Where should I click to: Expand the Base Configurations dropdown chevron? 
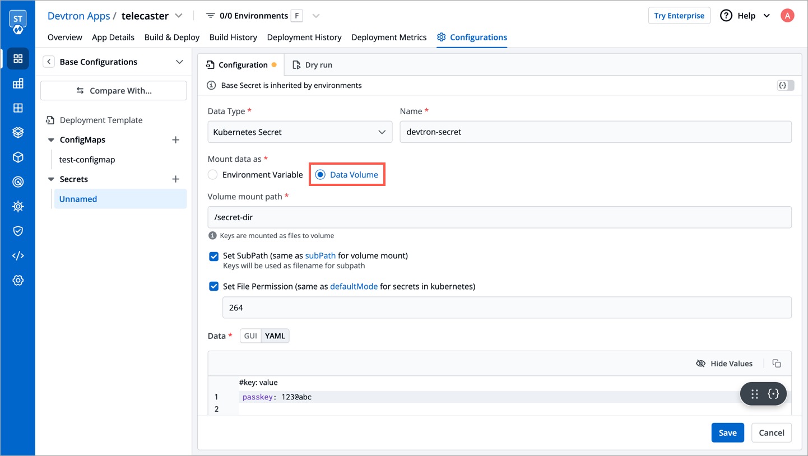[x=179, y=62]
